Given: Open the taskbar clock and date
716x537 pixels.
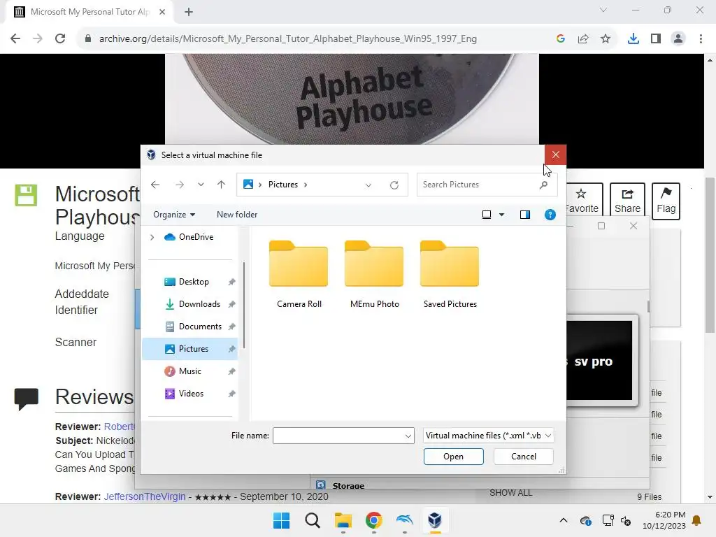Looking at the screenshot, I should tap(664, 520).
